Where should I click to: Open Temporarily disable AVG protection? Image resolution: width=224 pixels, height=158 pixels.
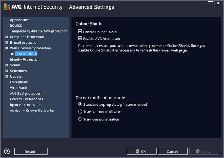tap(38, 31)
